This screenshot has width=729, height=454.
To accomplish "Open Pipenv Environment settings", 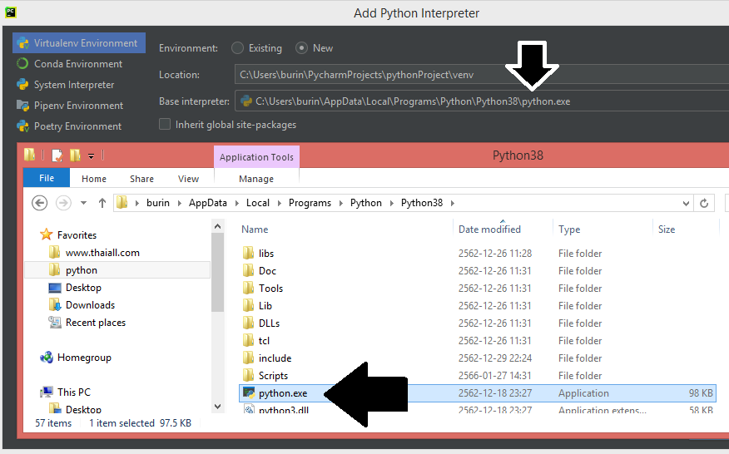I will [x=70, y=106].
